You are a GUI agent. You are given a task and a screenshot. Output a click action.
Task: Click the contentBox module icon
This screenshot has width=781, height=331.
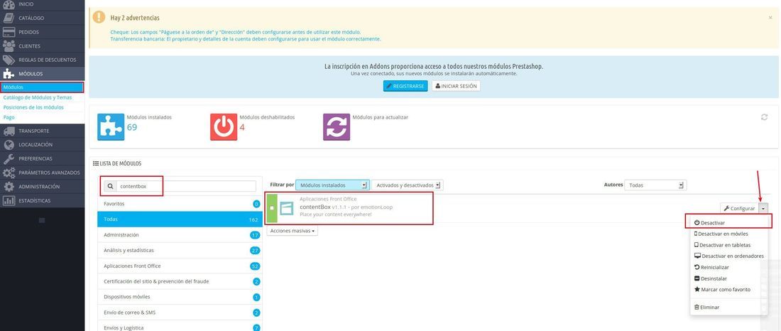coord(287,208)
